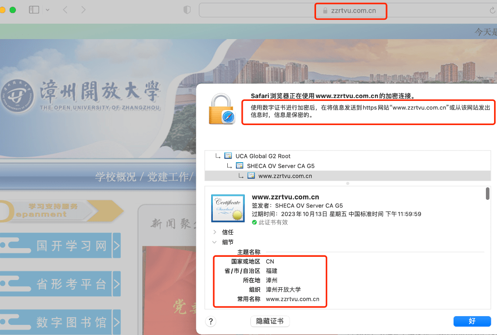Expand the 信任 section
This screenshot has height=335, width=497.
tap(215, 232)
